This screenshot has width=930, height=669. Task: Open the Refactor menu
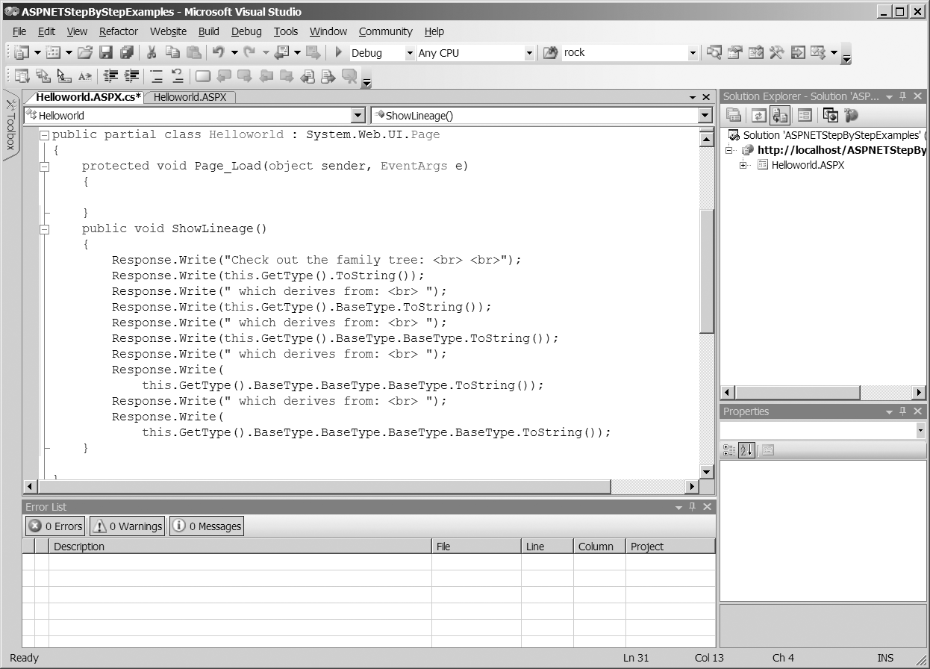click(x=118, y=31)
